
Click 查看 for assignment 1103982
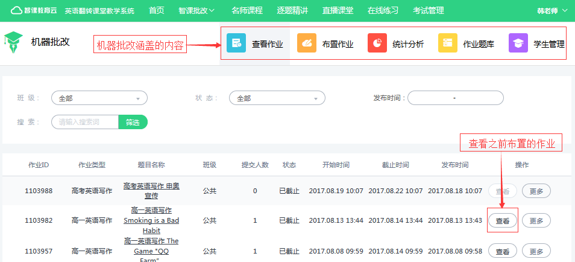(x=503, y=220)
